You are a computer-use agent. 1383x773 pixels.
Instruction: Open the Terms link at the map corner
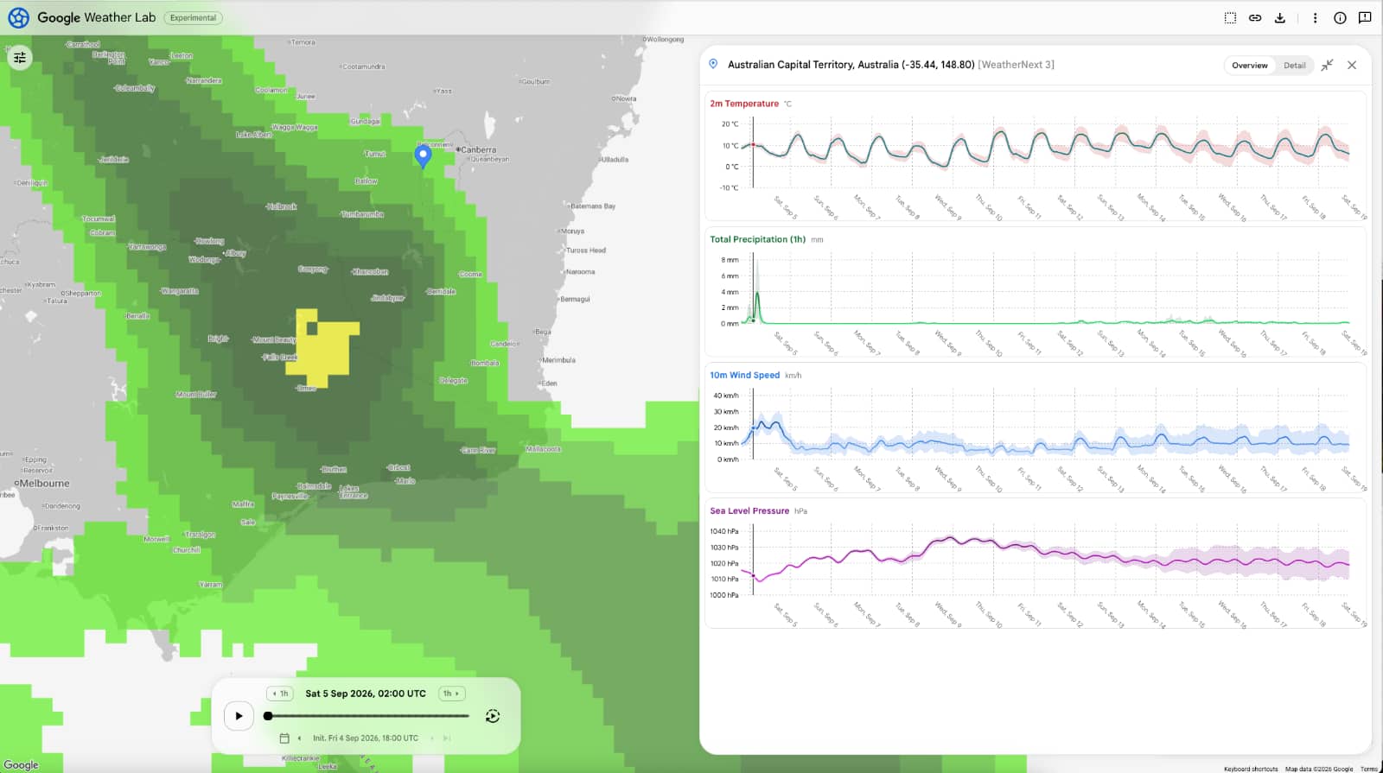1369,769
